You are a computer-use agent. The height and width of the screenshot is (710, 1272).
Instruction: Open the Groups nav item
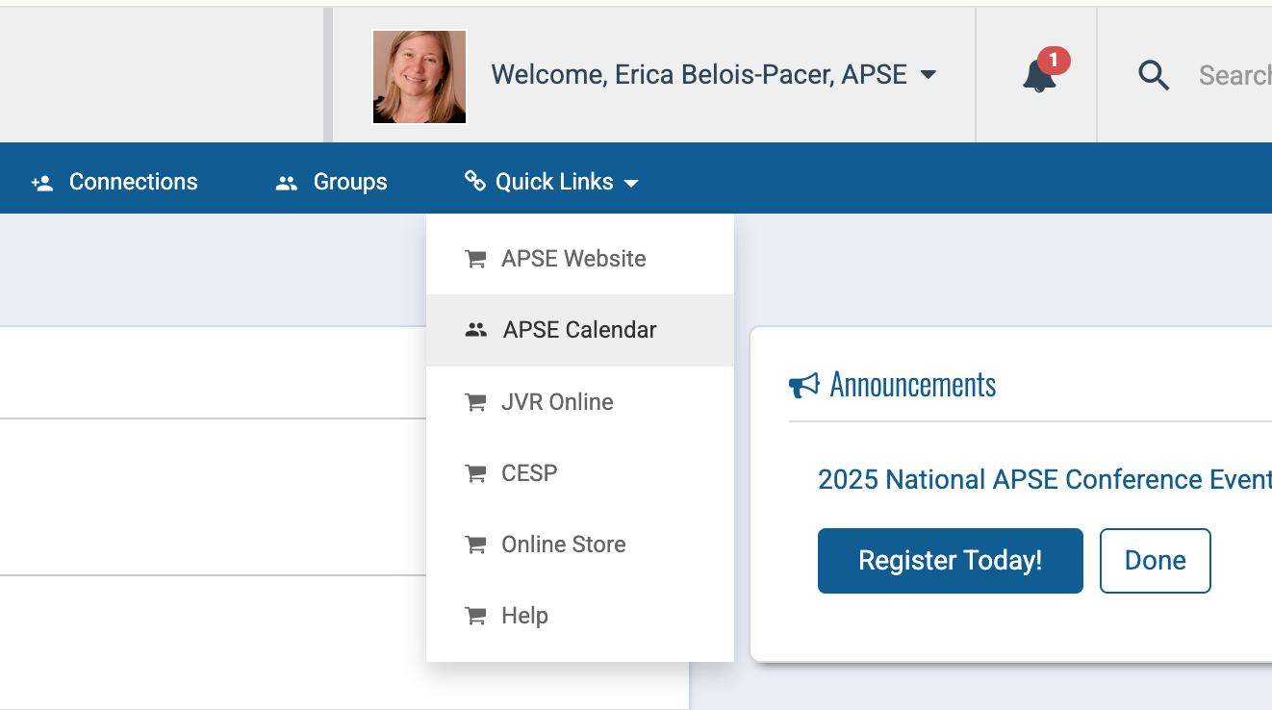tap(331, 182)
